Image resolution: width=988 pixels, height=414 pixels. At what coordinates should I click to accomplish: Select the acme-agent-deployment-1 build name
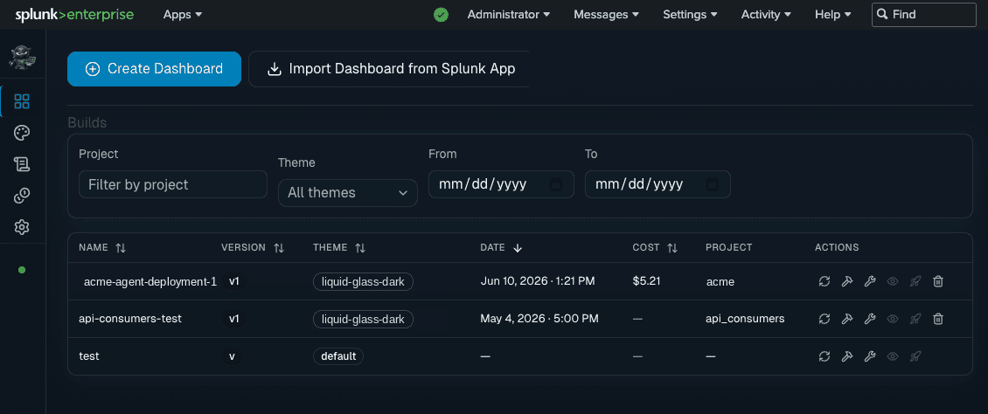pyautogui.click(x=150, y=282)
